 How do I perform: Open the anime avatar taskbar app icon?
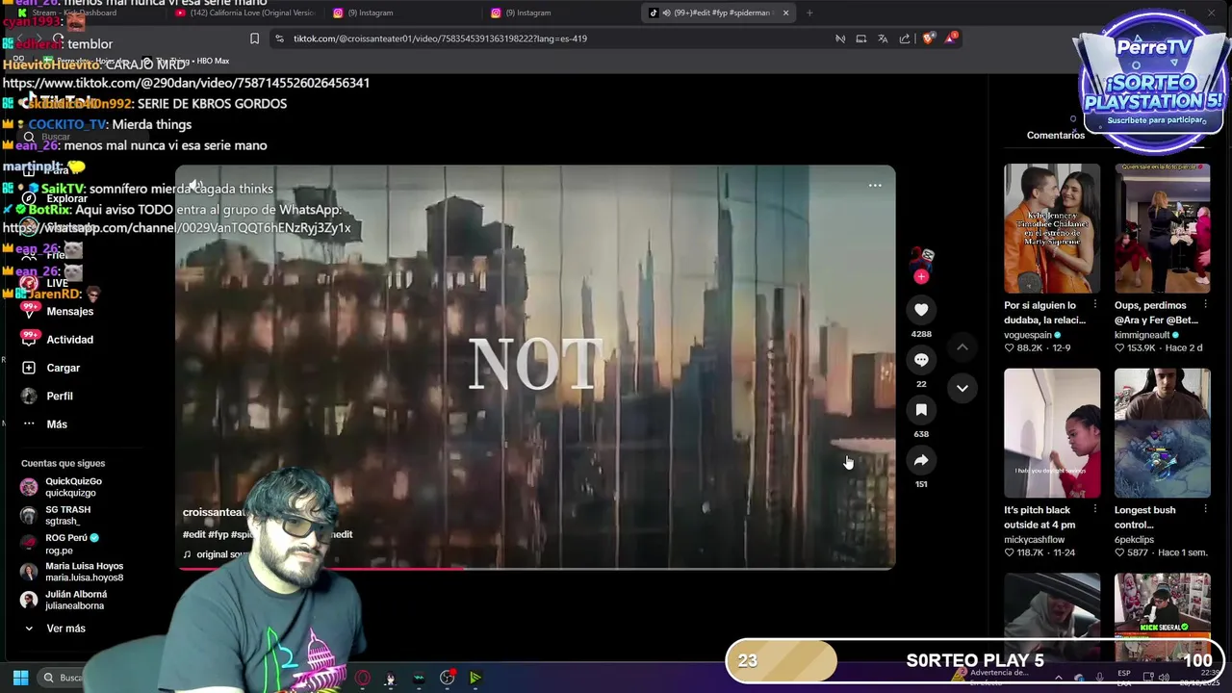pyautogui.click(x=390, y=678)
